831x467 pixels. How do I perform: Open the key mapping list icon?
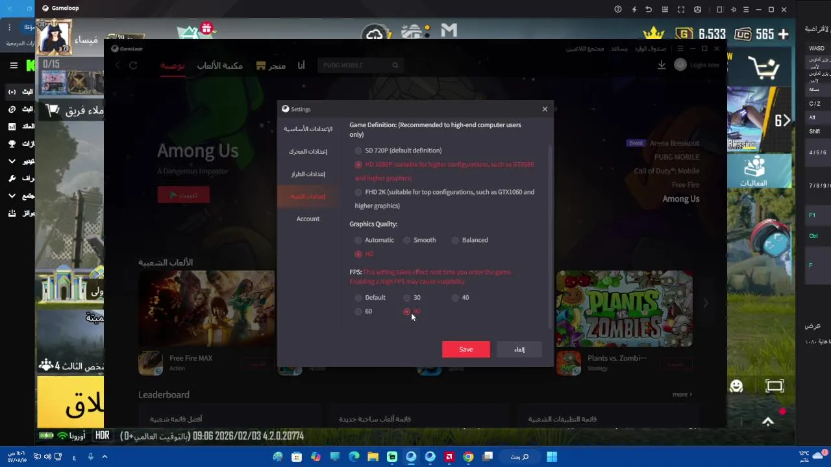point(664,9)
